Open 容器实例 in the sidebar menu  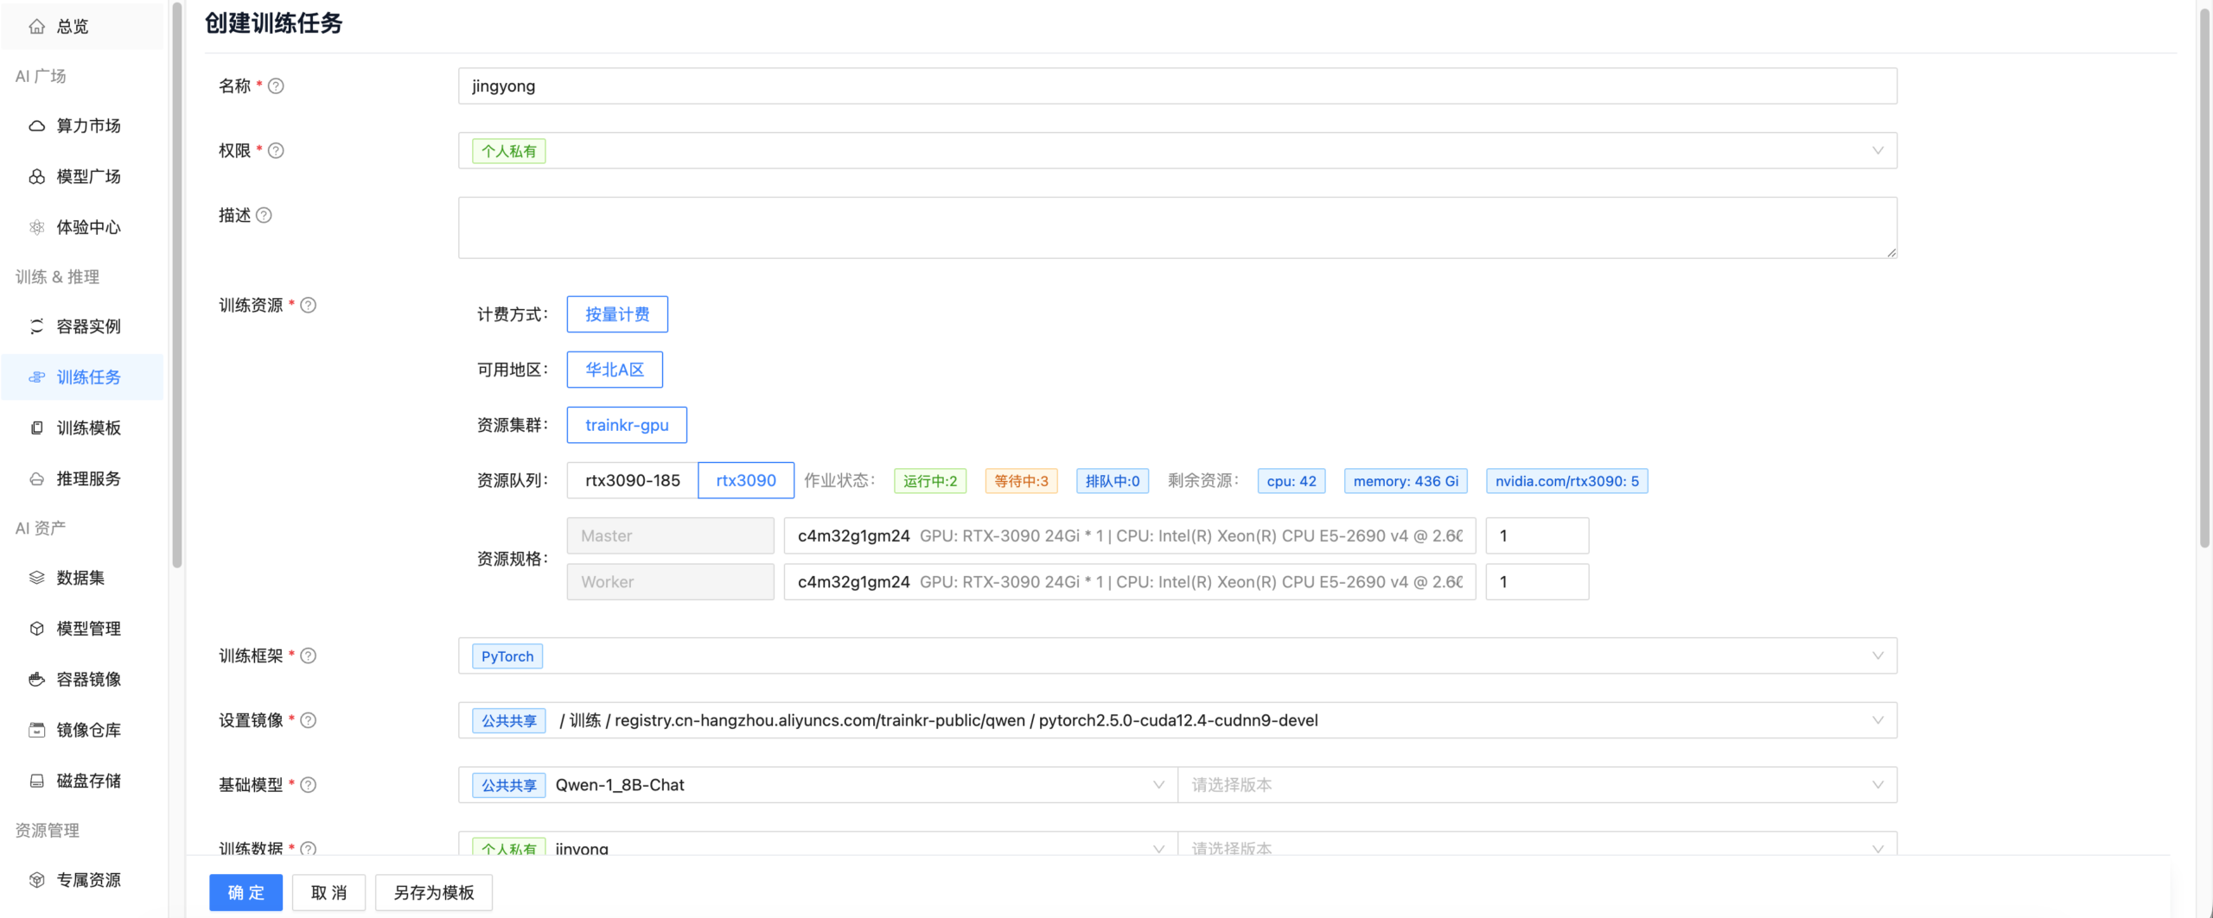(88, 326)
